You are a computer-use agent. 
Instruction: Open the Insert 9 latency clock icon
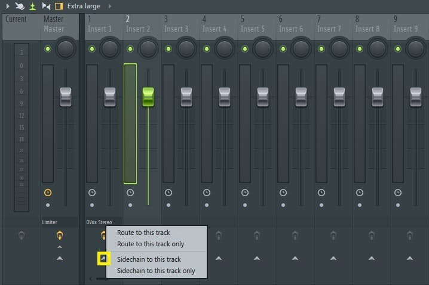398,193
